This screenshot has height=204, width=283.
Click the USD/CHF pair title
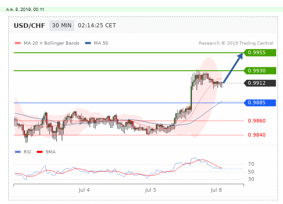pos(30,25)
